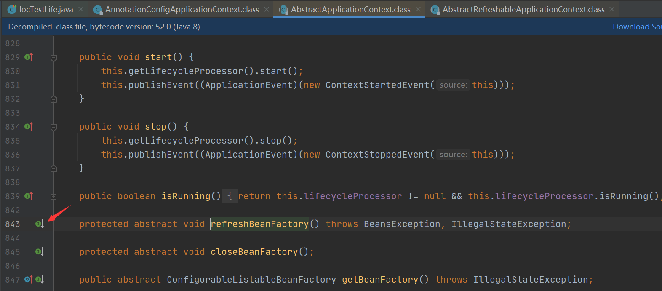Click ContextStoppedEvent class reference
662x291 pixels.
click(378, 154)
